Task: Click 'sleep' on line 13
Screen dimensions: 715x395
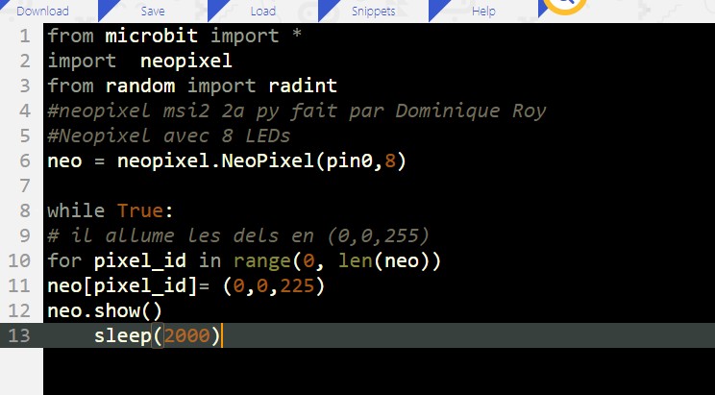Action: 123,336
